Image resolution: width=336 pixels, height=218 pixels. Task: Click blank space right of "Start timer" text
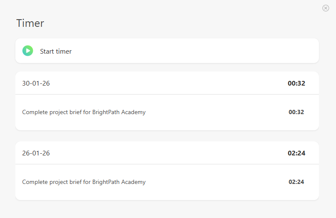(192, 51)
